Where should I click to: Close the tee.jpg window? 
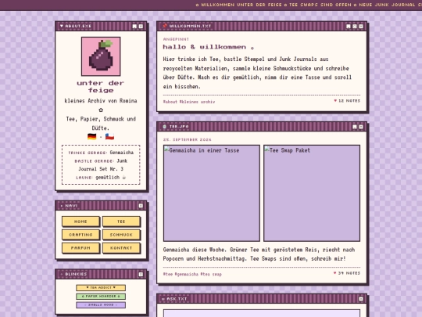(361, 127)
